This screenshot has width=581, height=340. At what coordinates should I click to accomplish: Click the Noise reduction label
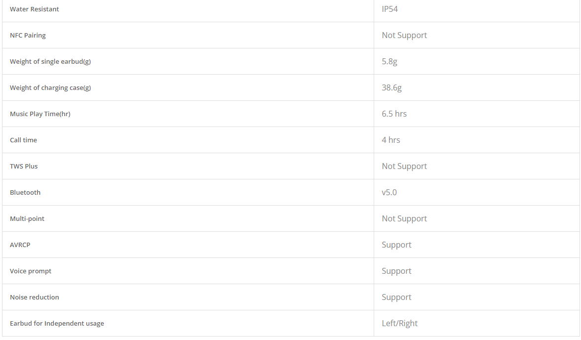(35, 297)
